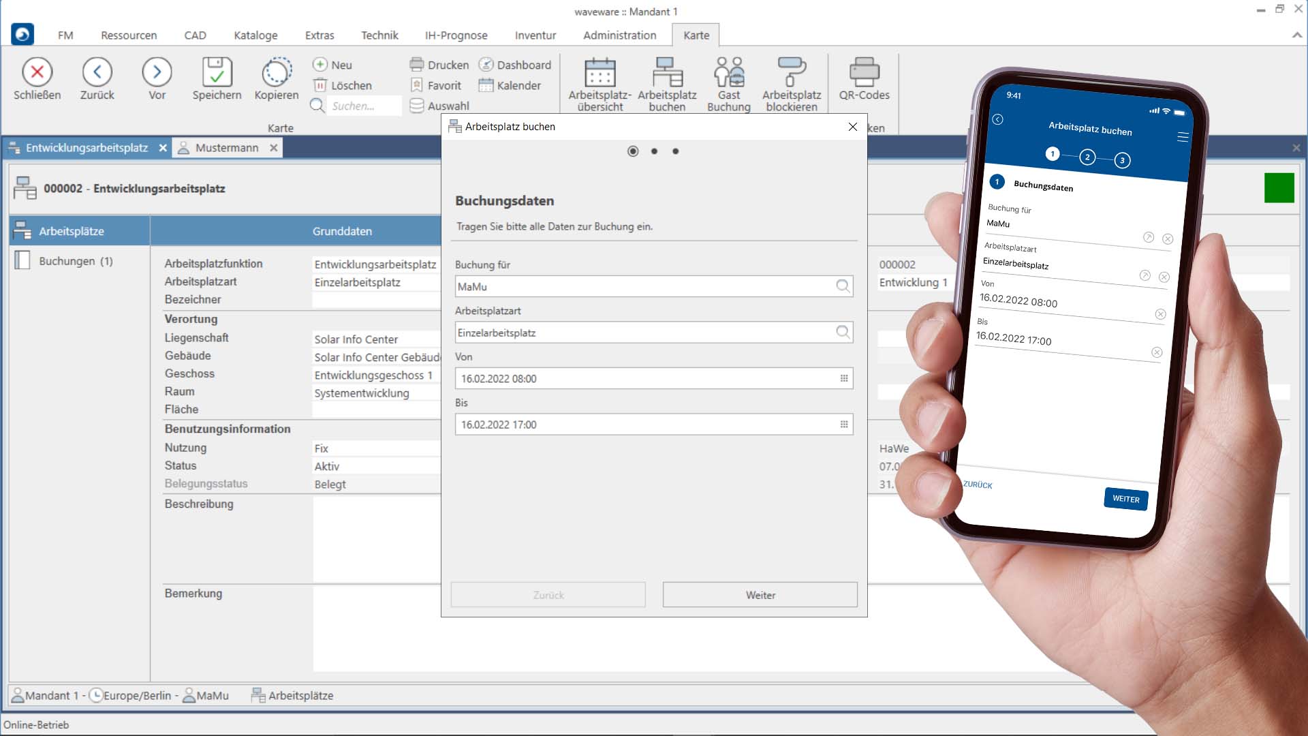Switch to the Mustermann document tab

226,148
